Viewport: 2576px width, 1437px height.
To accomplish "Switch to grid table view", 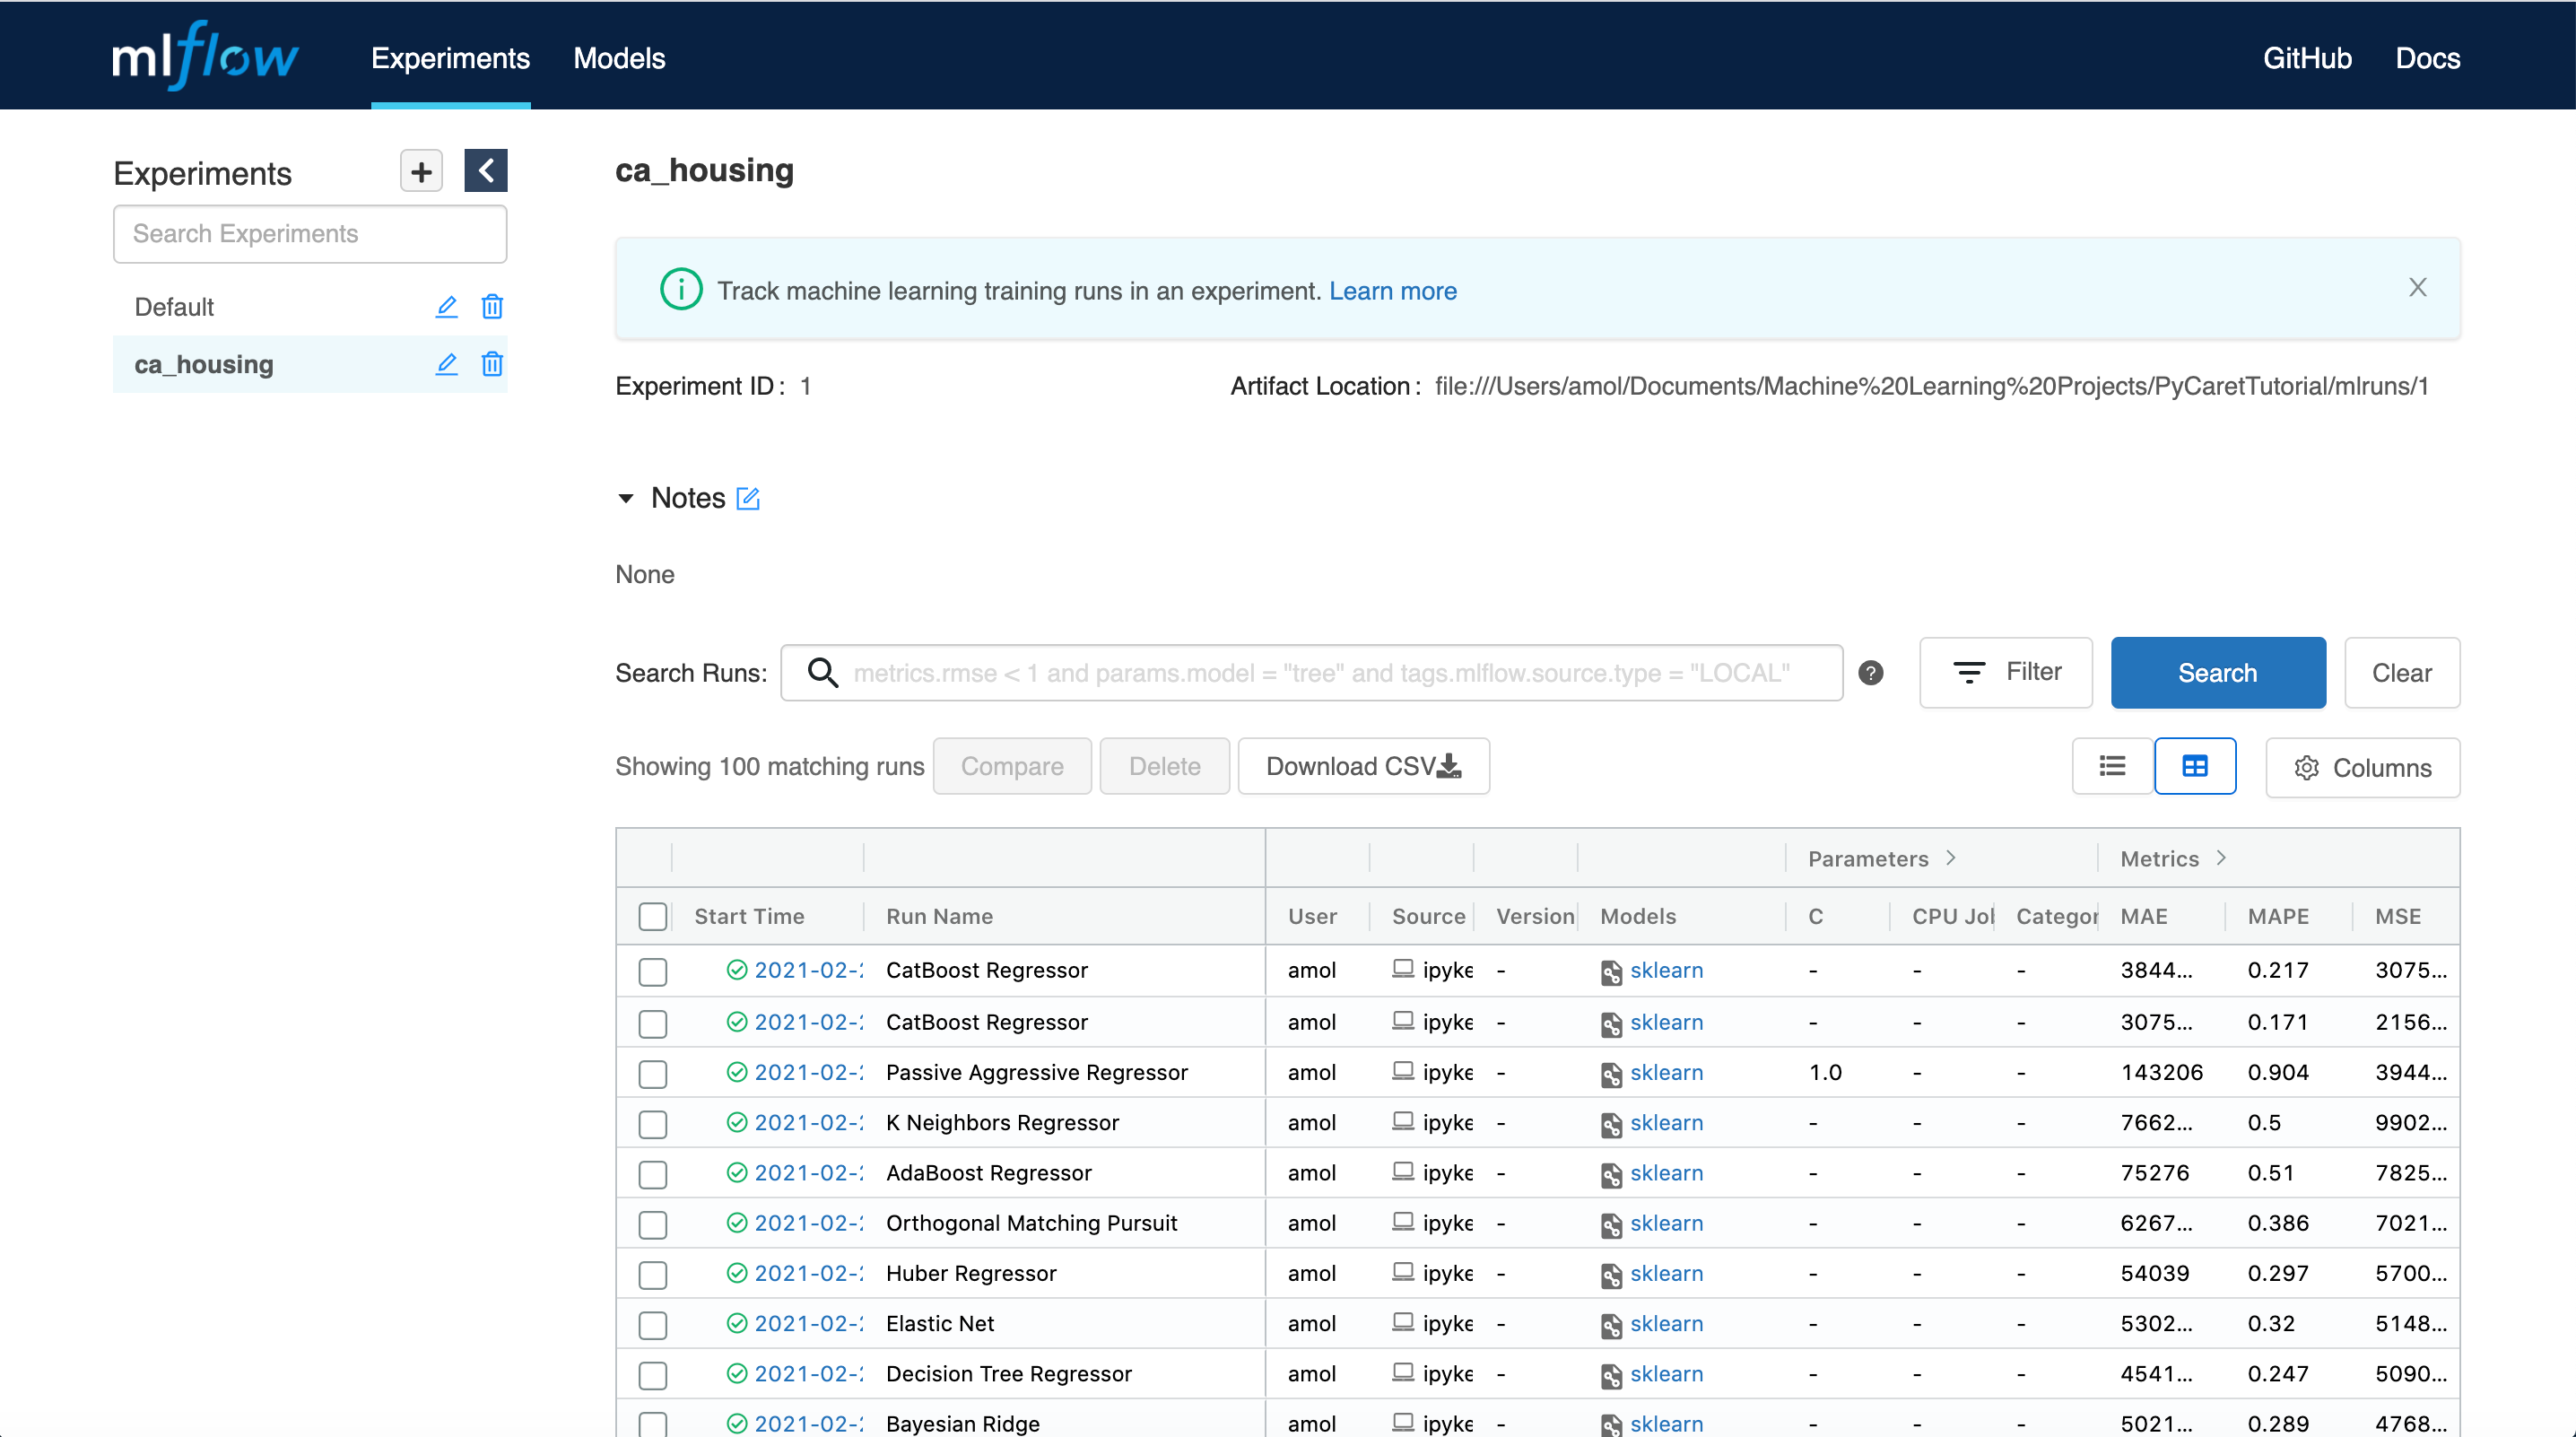I will 2195,766.
